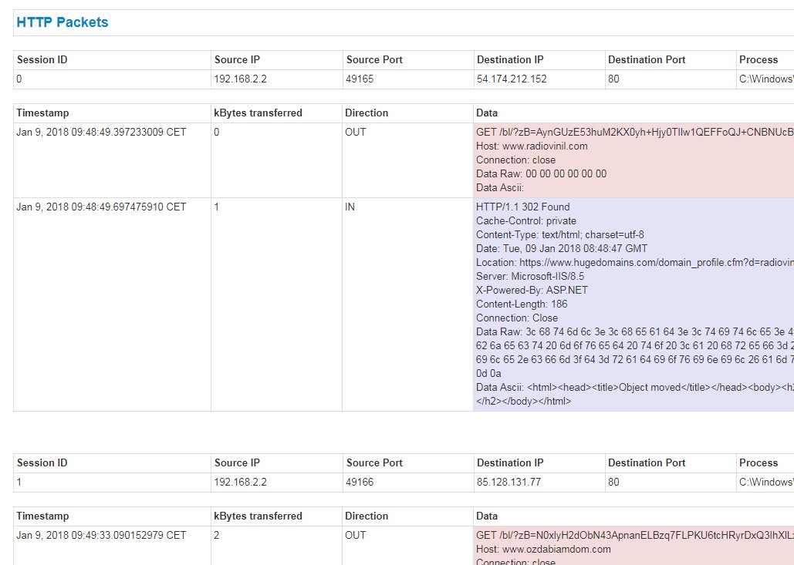Click the Timestamp column header
The image size is (794, 565).
(43, 113)
